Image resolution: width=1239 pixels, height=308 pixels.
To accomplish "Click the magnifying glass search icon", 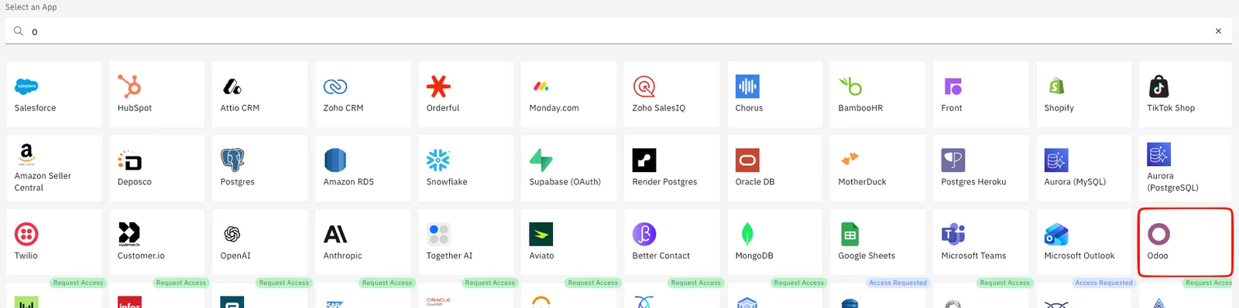I will pyautogui.click(x=19, y=31).
